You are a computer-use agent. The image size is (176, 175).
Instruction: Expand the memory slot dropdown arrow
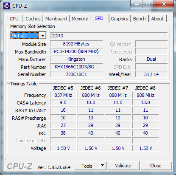pos(43,36)
